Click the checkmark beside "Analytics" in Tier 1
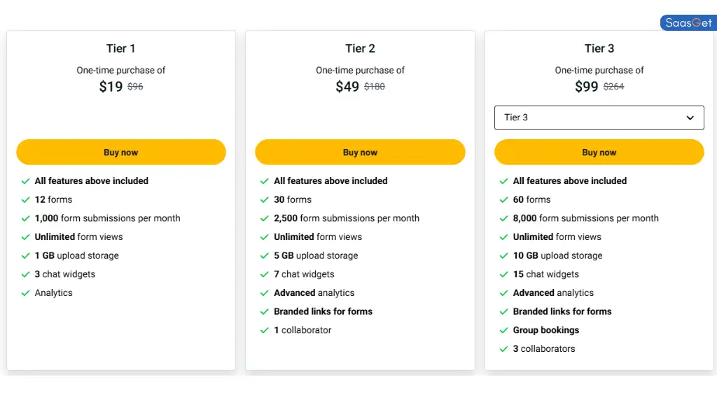Image resolution: width=717 pixels, height=403 pixels. [x=25, y=292]
